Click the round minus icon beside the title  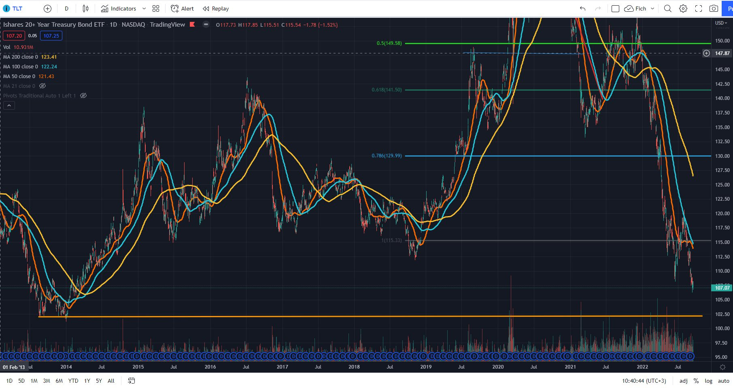[x=206, y=24]
